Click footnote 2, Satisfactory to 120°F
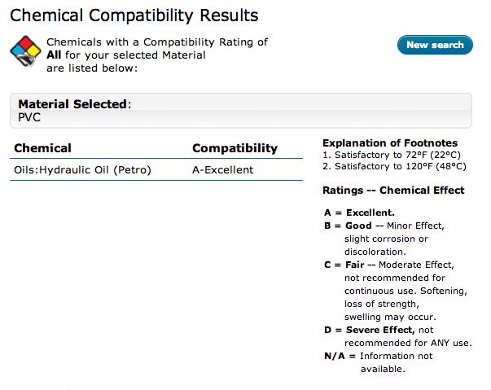 pos(394,165)
